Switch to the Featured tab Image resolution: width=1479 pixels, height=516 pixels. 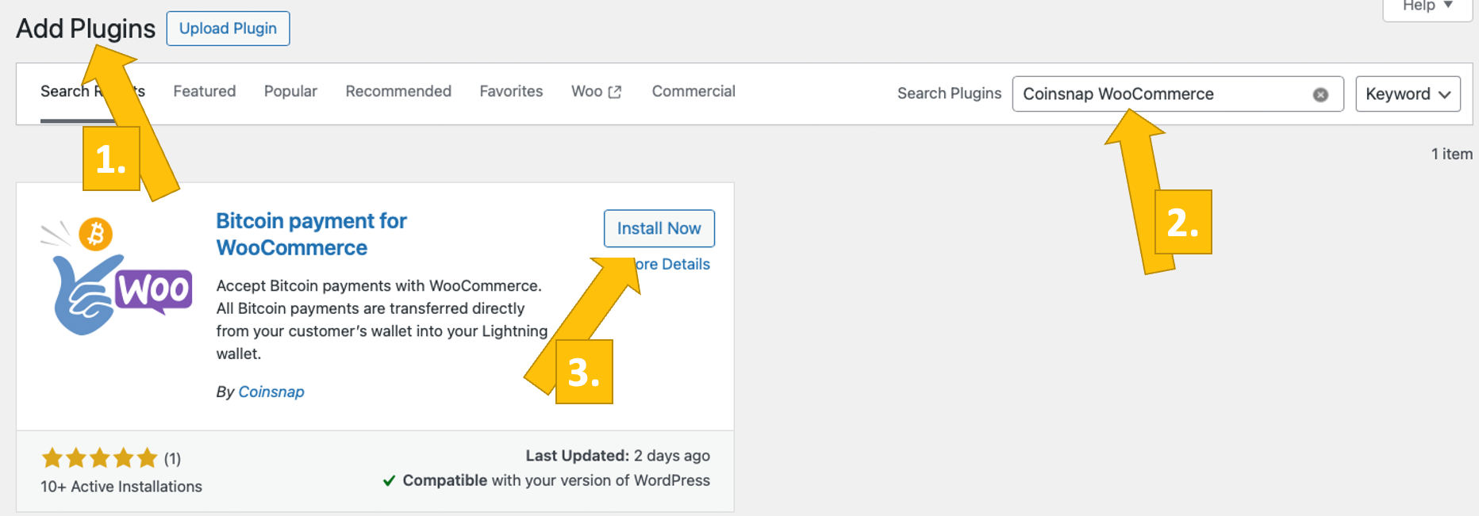coord(204,91)
